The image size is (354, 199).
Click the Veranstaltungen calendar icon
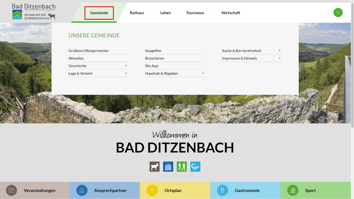pos(11,191)
